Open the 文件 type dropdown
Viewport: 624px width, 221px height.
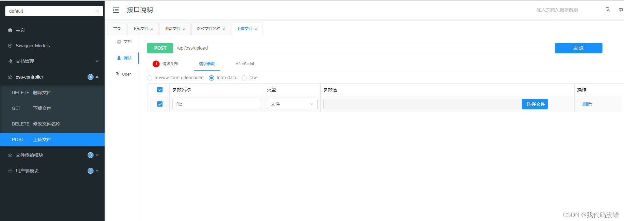click(x=292, y=104)
